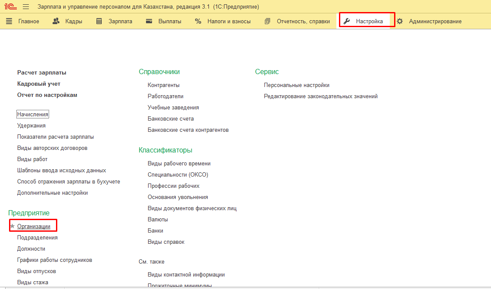
Task: Open Графики работы сотрудников
Action: click(x=55, y=260)
